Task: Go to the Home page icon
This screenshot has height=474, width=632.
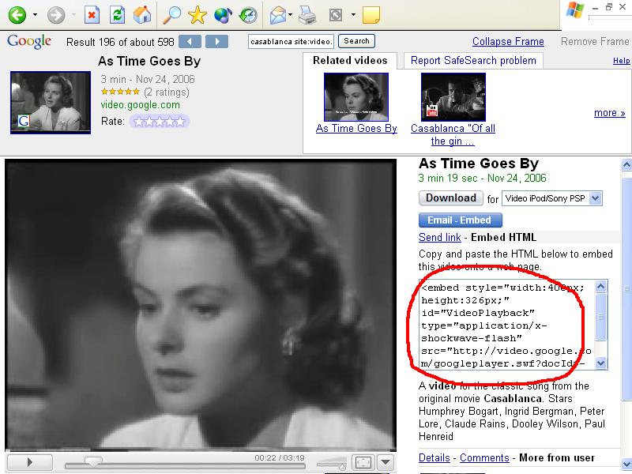Action: (142, 15)
